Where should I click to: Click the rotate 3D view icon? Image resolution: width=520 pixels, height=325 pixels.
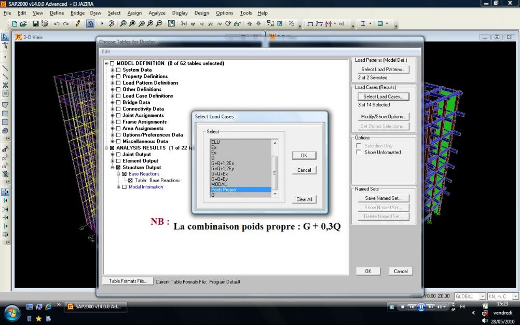pyautogui.click(x=228, y=23)
